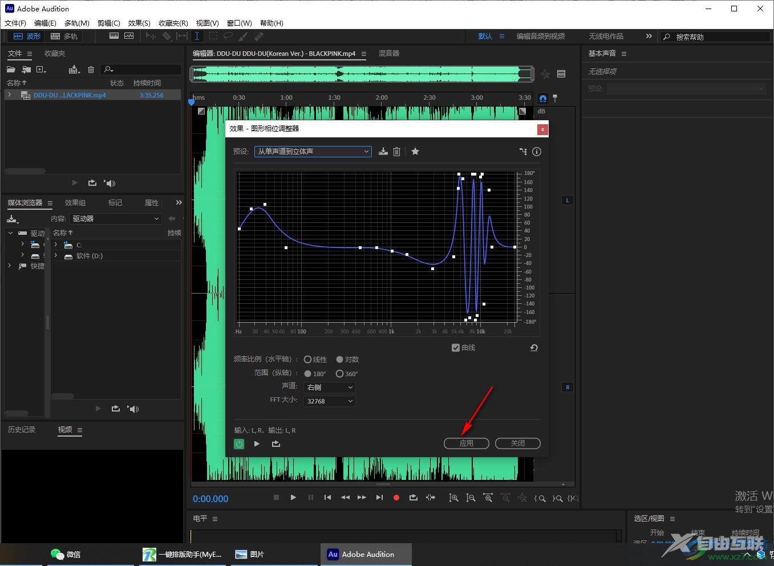Show more panel tabs chevron beside 属性
The height and width of the screenshot is (566, 774).
pyautogui.click(x=179, y=202)
